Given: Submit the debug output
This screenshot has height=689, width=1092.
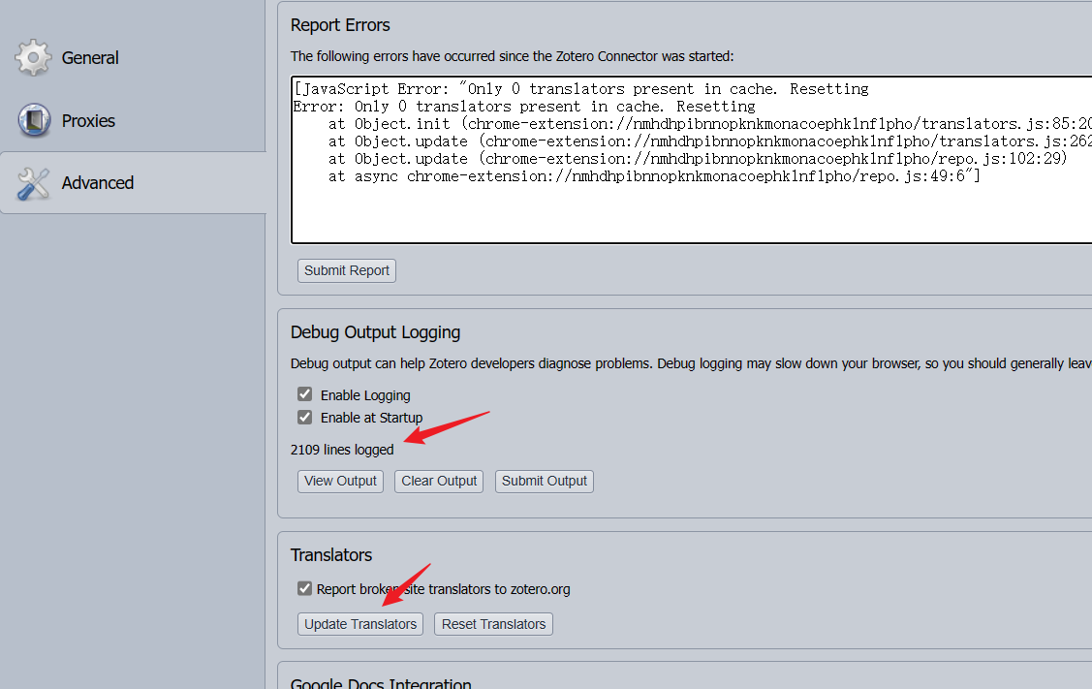Looking at the screenshot, I should (545, 481).
